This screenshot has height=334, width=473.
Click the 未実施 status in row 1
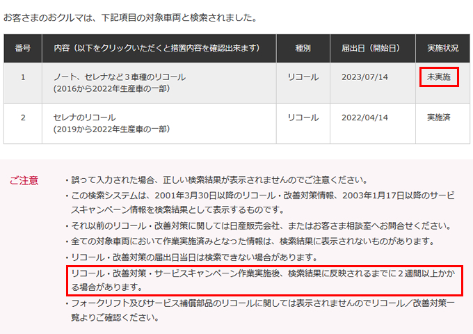pyautogui.click(x=439, y=77)
